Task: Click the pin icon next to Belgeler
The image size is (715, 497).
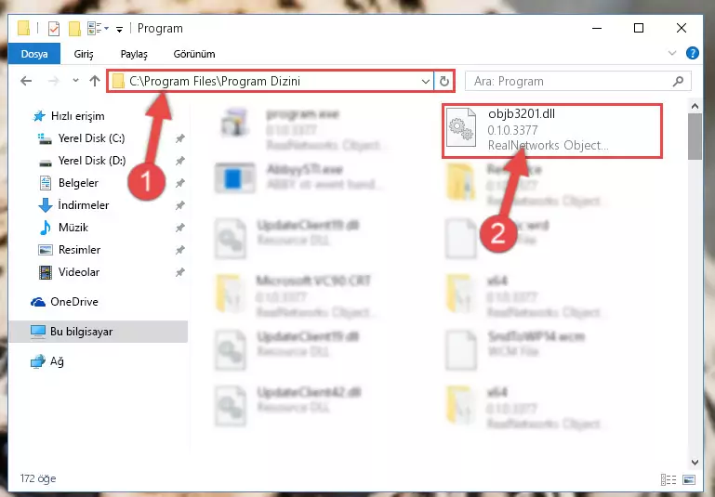Action: coord(180,183)
